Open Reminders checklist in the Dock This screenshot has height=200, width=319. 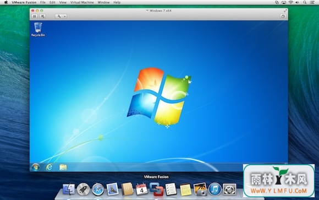(x=171, y=189)
